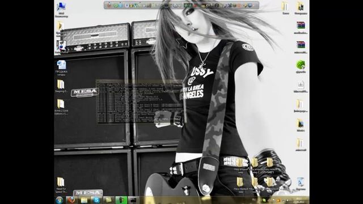Open the Sticky Notes taskbar icon
363x204 pixels.
click(x=108, y=200)
